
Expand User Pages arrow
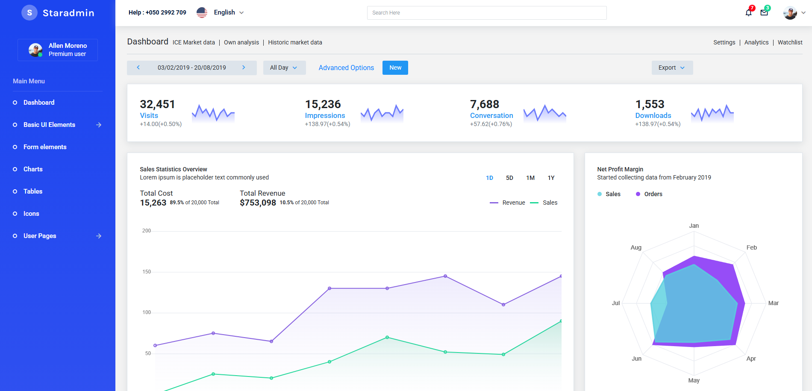click(99, 236)
